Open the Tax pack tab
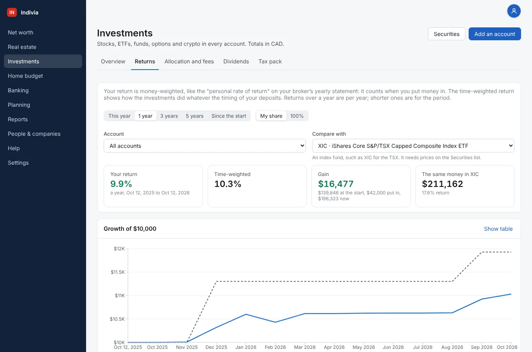The width and height of the screenshot is (532, 352). point(270,61)
